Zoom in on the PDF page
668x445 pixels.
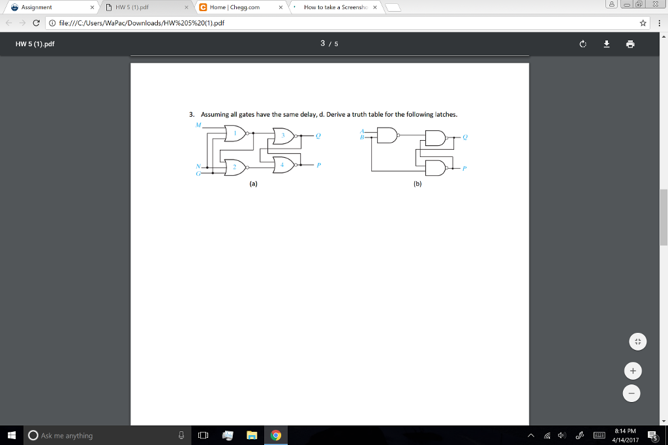pyautogui.click(x=631, y=370)
